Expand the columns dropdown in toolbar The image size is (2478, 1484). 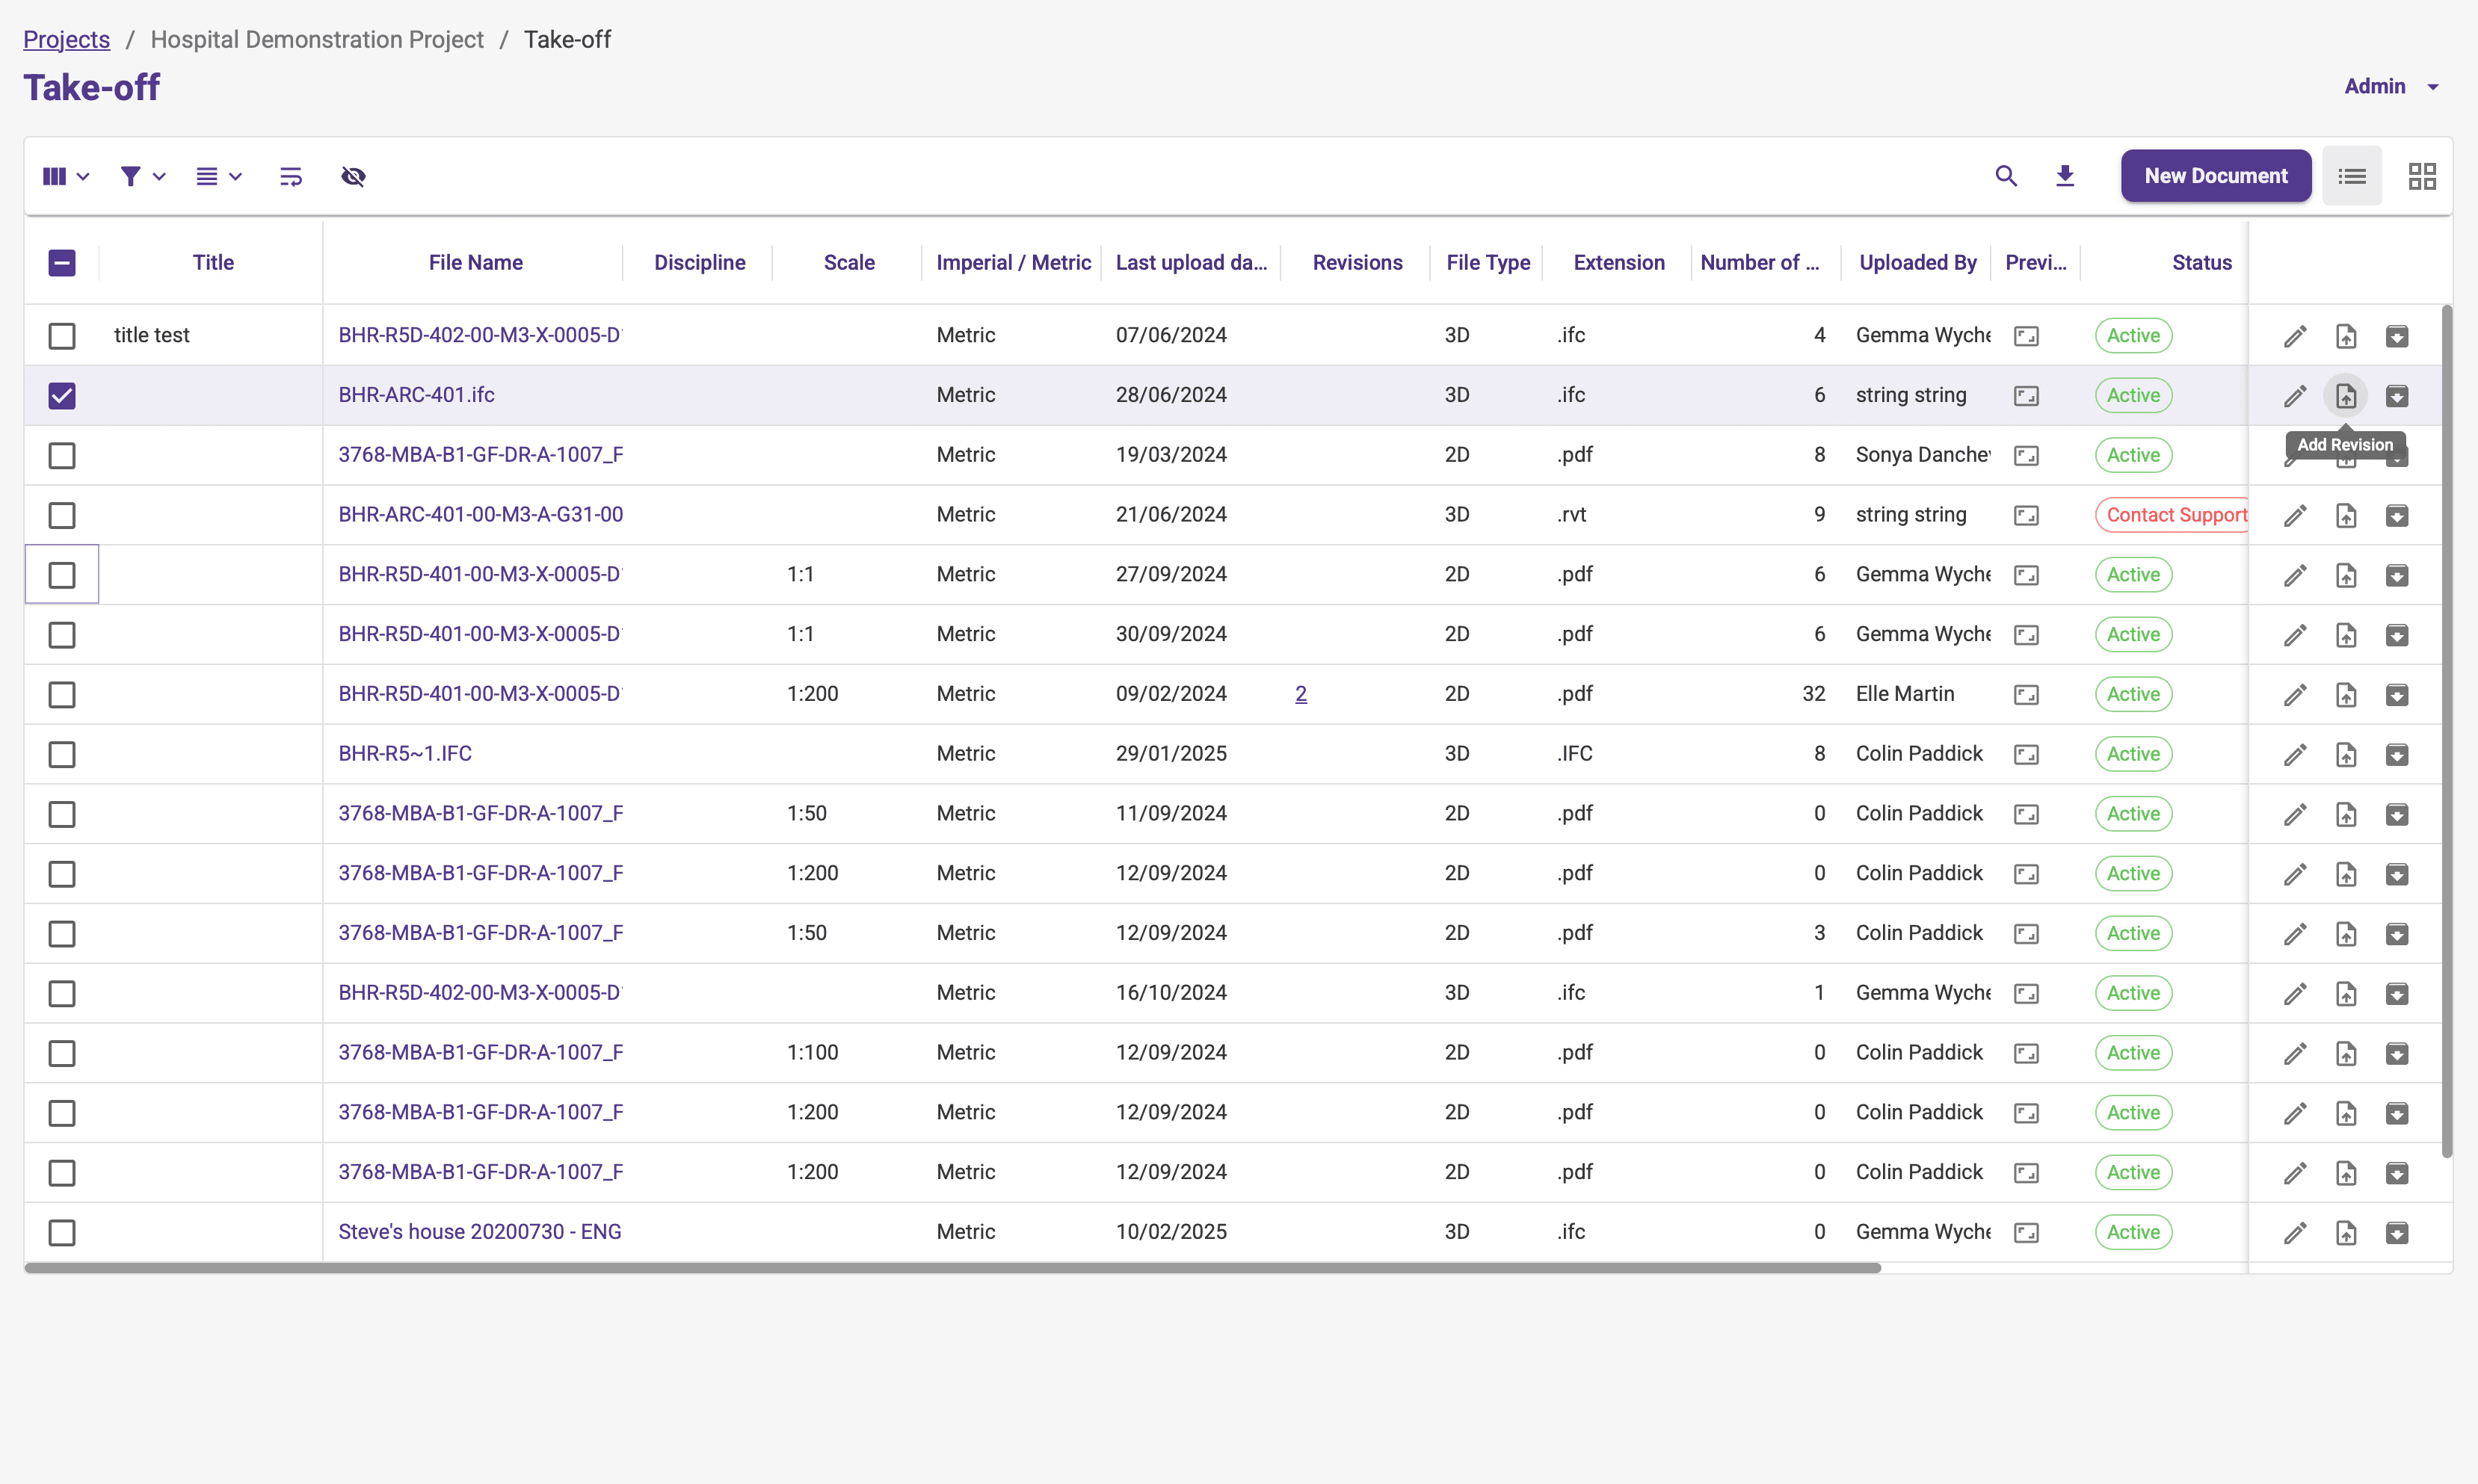(x=66, y=176)
